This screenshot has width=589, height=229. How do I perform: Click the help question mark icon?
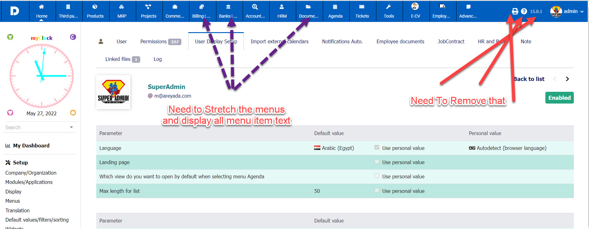tap(524, 11)
